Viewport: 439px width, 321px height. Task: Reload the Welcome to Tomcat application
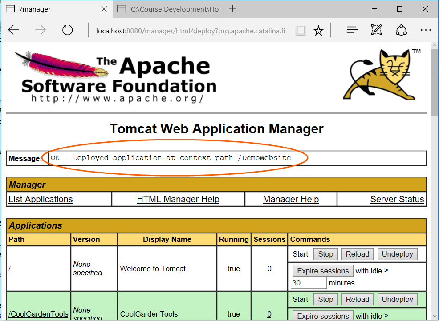[358, 254]
